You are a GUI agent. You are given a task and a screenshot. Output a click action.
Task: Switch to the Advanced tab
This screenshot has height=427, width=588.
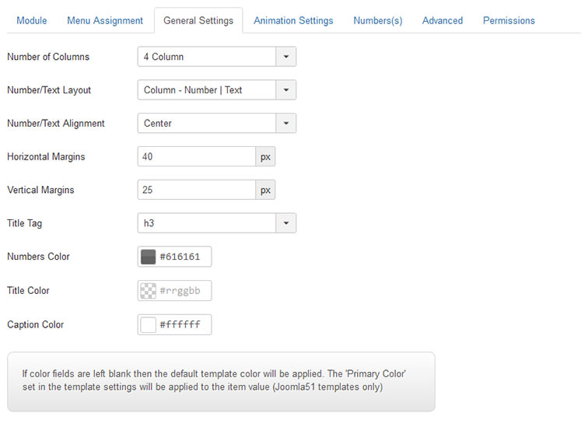coord(443,21)
